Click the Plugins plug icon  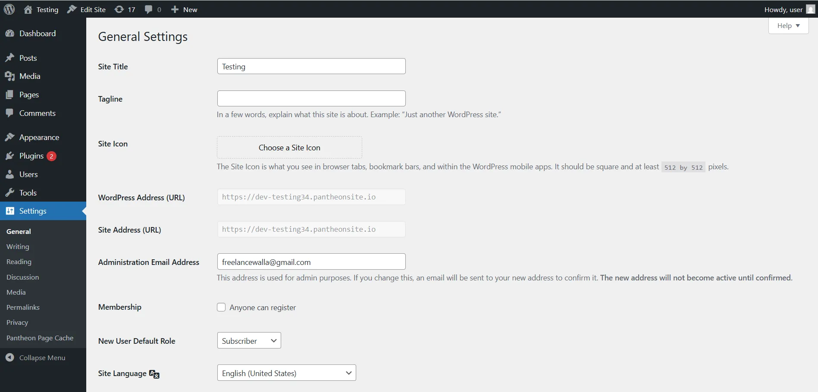click(x=10, y=156)
